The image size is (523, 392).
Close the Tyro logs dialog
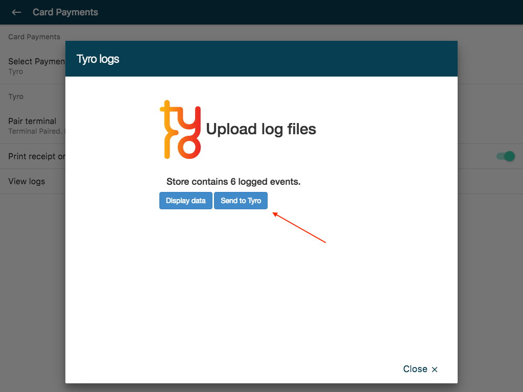click(x=420, y=369)
